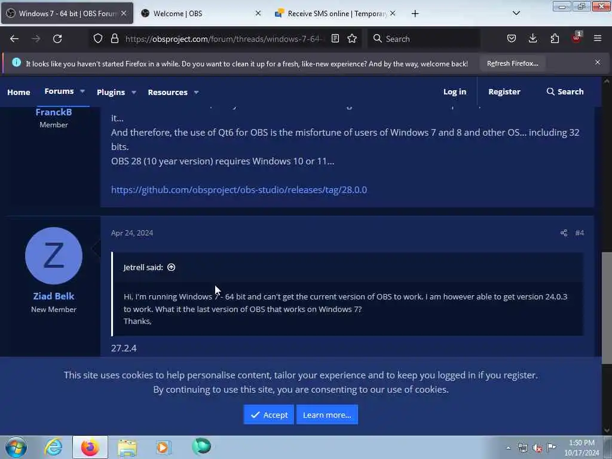Expand the Plugins dropdown arrow
Screen dimensions: 612x459
coord(134,93)
